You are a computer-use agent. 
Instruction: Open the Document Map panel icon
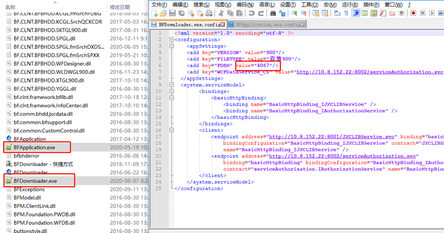pyautogui.click(x=374, y=13)
